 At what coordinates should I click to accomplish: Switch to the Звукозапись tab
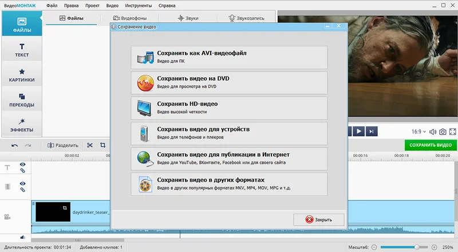246,18
